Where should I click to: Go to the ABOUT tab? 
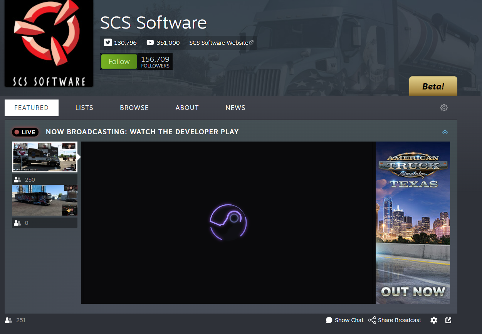[187, 108]
